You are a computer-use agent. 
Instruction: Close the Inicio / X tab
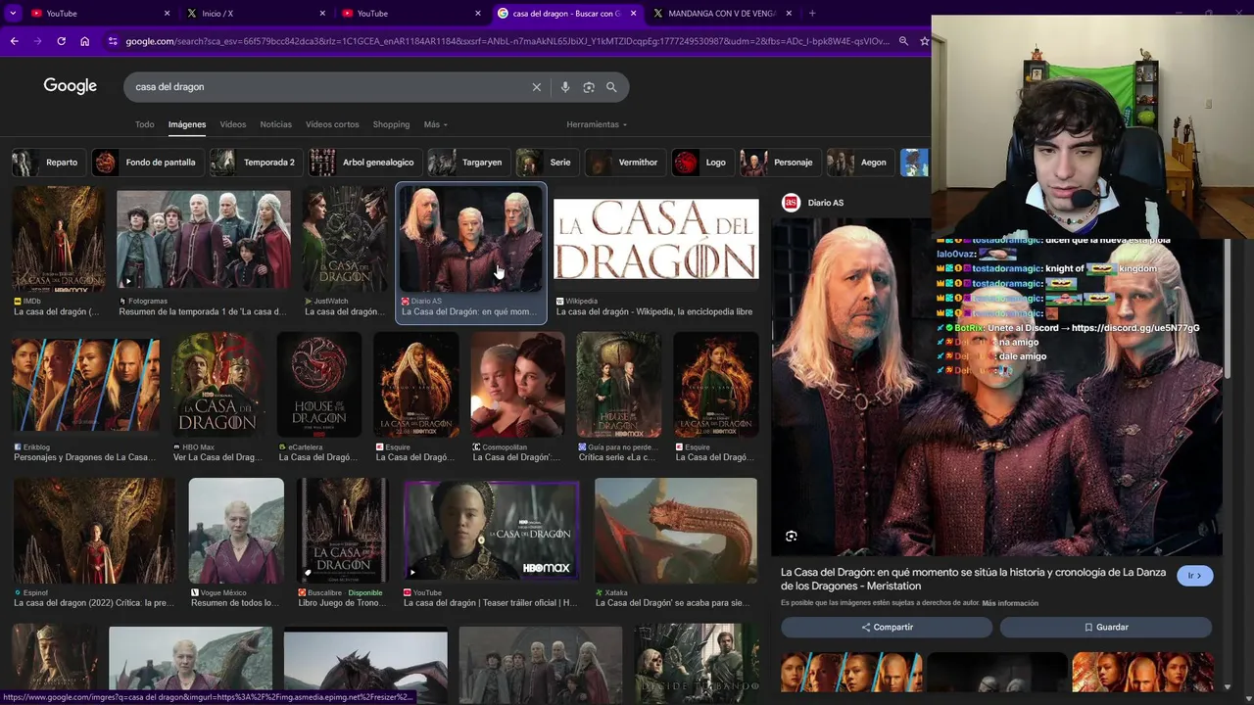pyautogui.click(x=322, y=14)
